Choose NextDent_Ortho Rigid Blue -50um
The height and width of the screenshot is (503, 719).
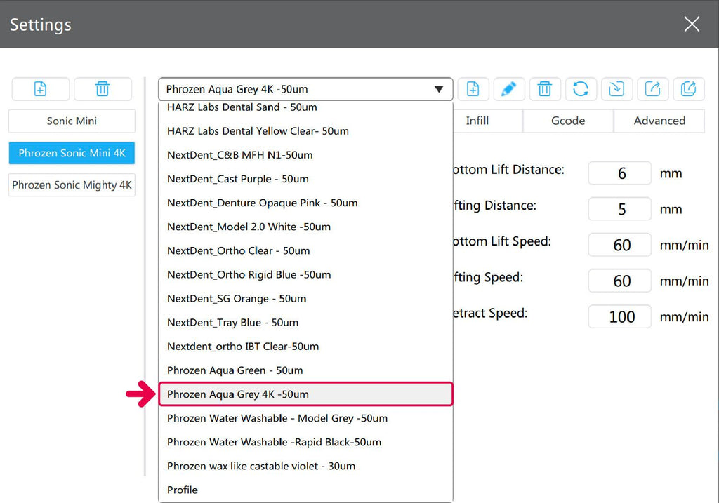click(x=305, y=274)
